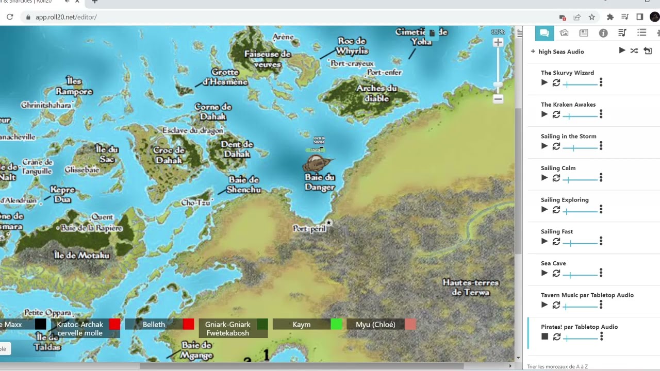660x371 pixels.
Task: Open options menu for Sea Cave
Action: [601, 273]
